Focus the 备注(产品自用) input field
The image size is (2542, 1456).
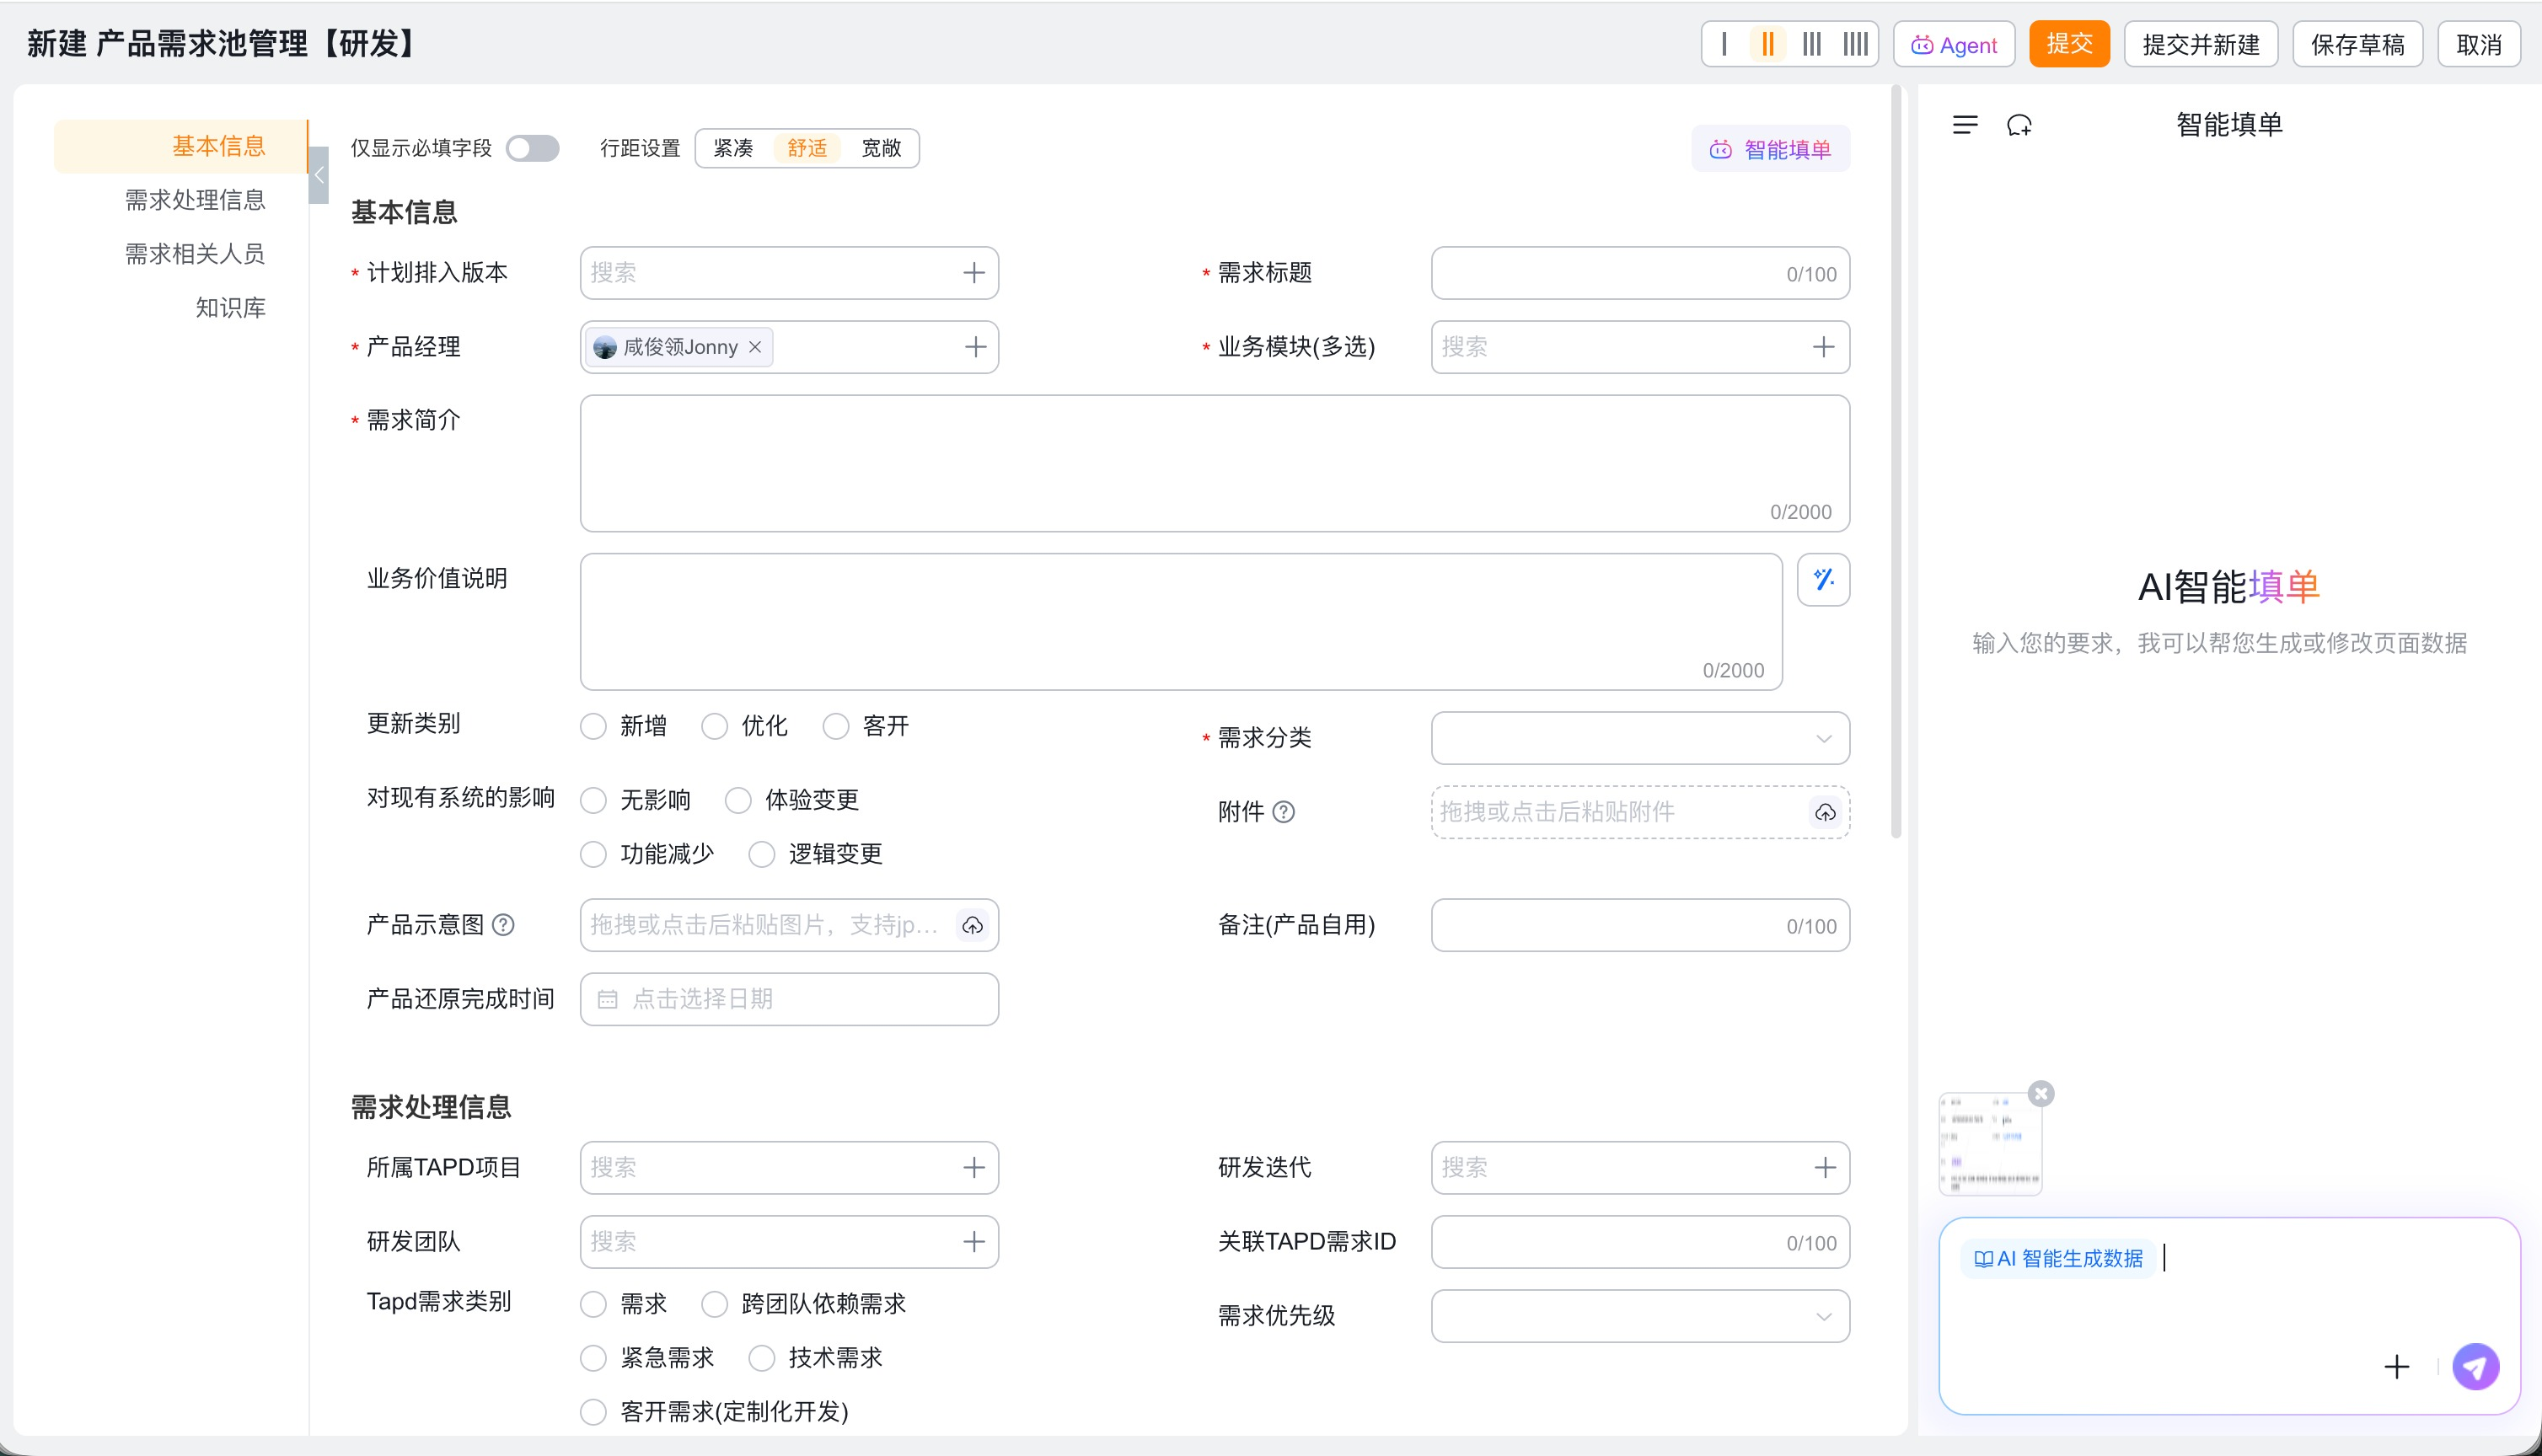coord(1640,925)
